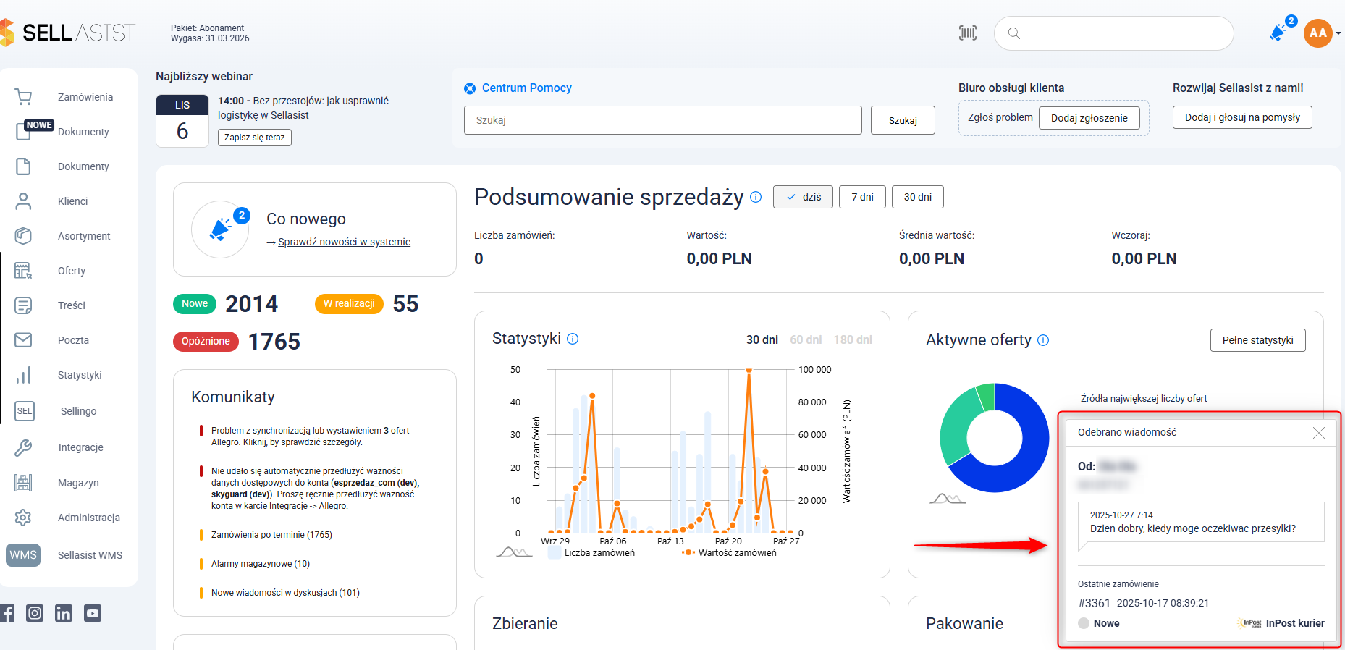This screenshot has width=1345, height=650.
Task: Click the Co nowego megaphone icon
Action: pyautogui.click(x=220, y=229)
